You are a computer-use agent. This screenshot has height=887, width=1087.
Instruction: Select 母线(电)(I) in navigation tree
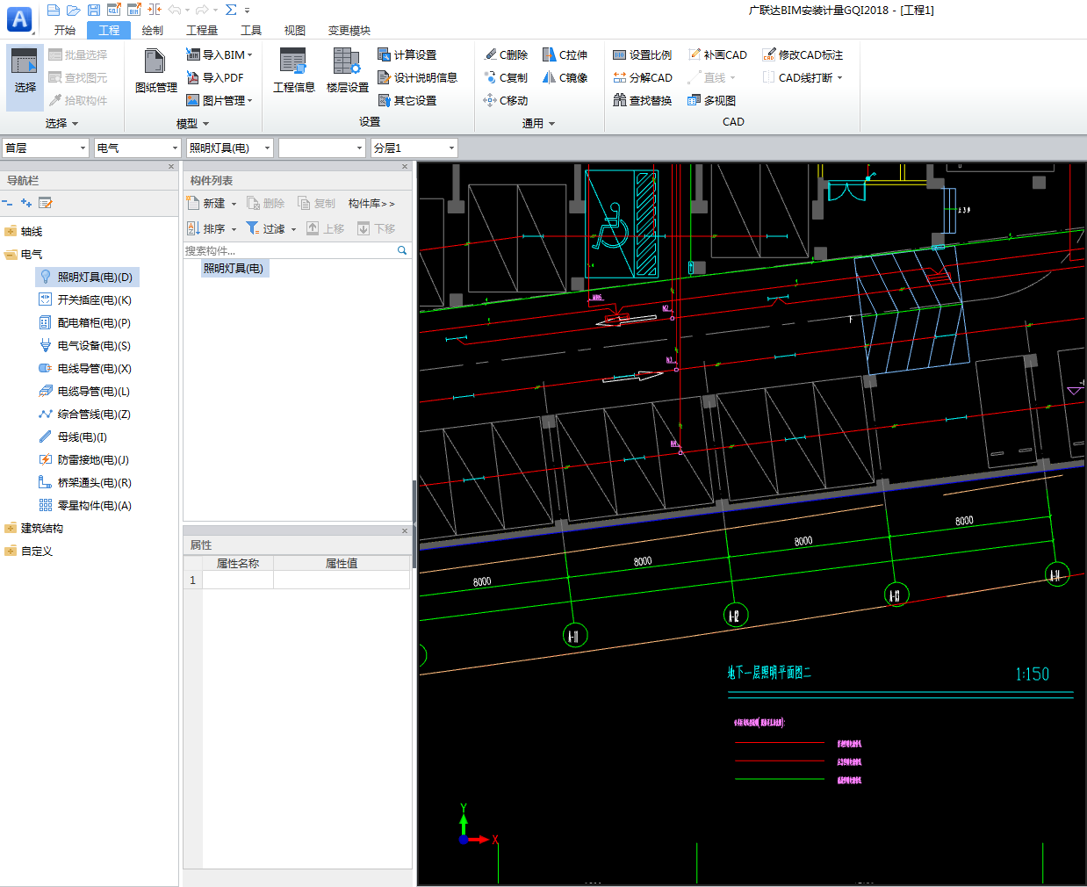73,436
